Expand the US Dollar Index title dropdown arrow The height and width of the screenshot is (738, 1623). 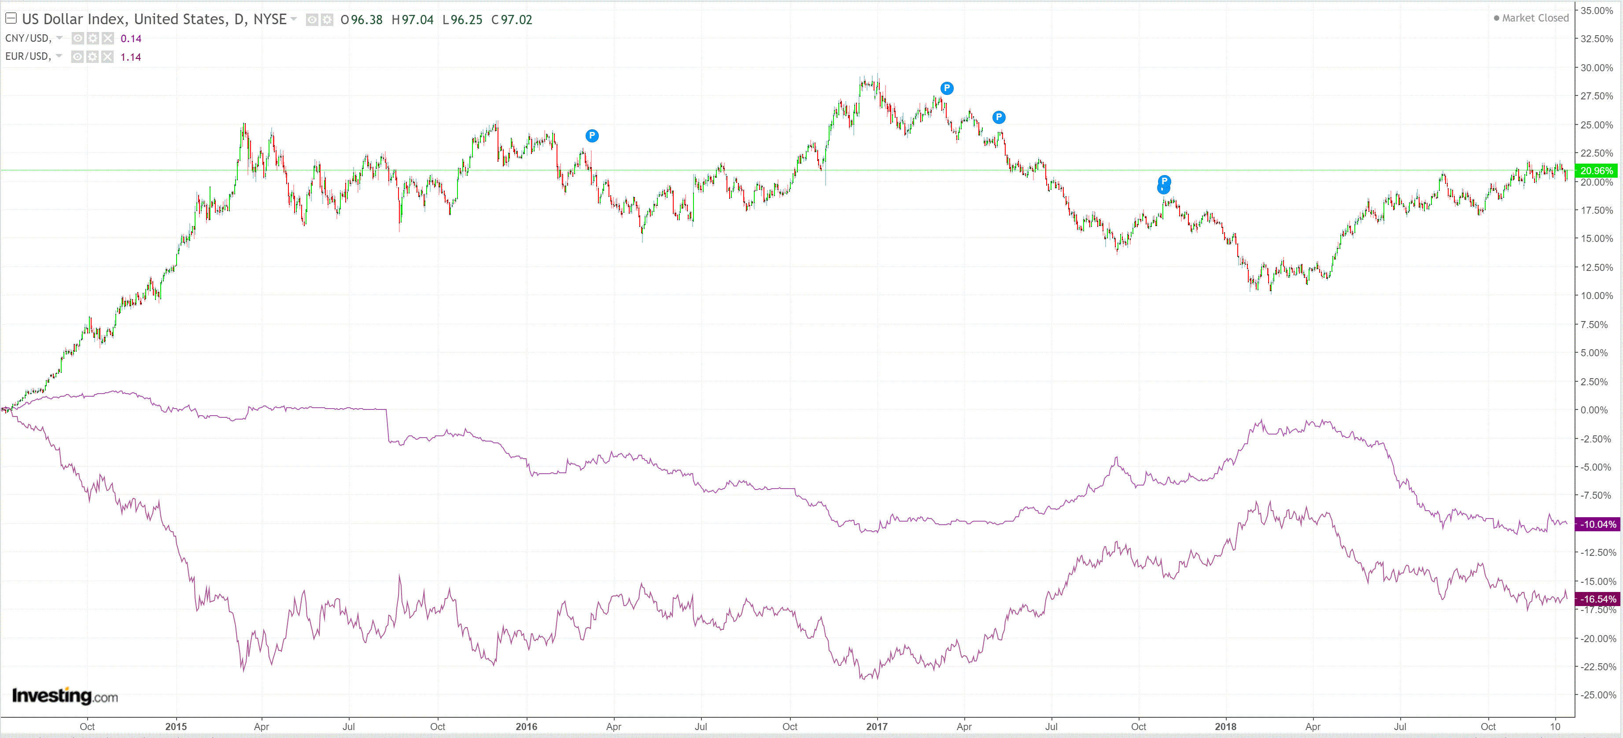[x=294, y=19]
